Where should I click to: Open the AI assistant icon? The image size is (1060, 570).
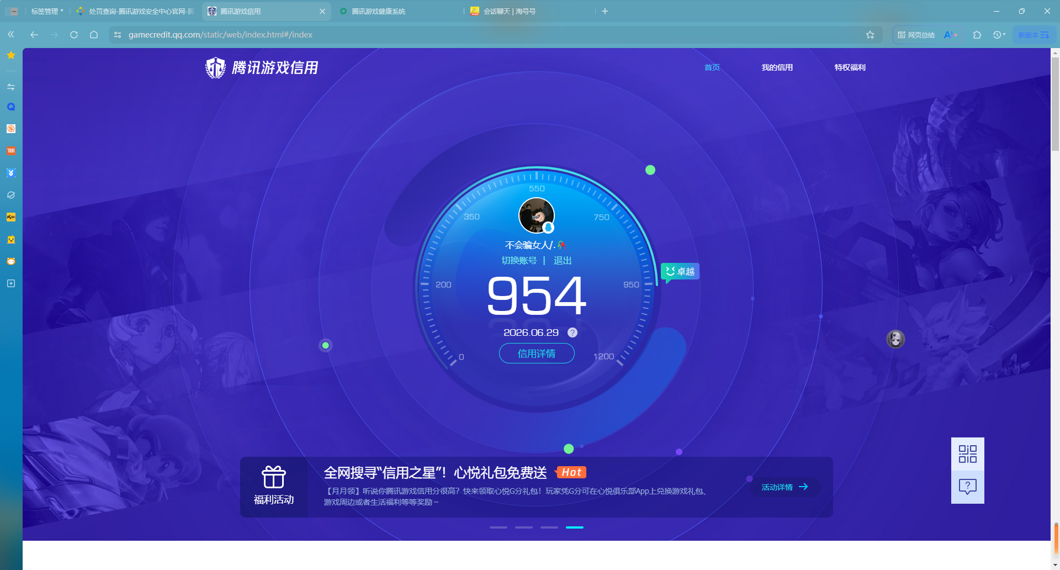[951, 35]
